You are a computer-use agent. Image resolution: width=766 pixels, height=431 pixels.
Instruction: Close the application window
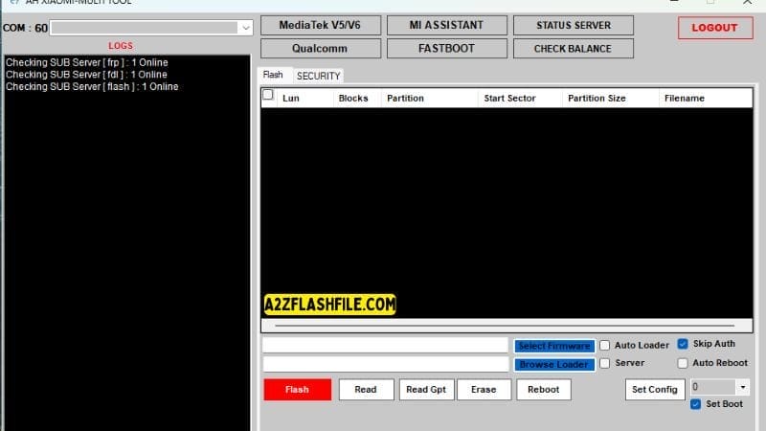[748, 2]
